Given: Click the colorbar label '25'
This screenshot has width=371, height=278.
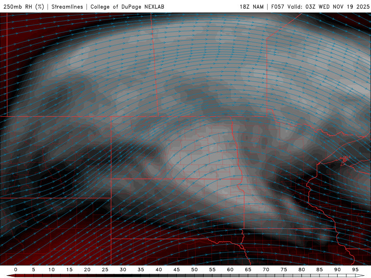Looking at the screenshot, I should coord(105,270).
